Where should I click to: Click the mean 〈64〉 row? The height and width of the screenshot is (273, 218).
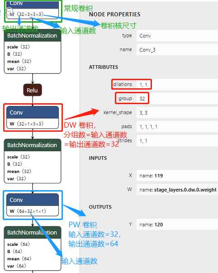tap(19, 259)
